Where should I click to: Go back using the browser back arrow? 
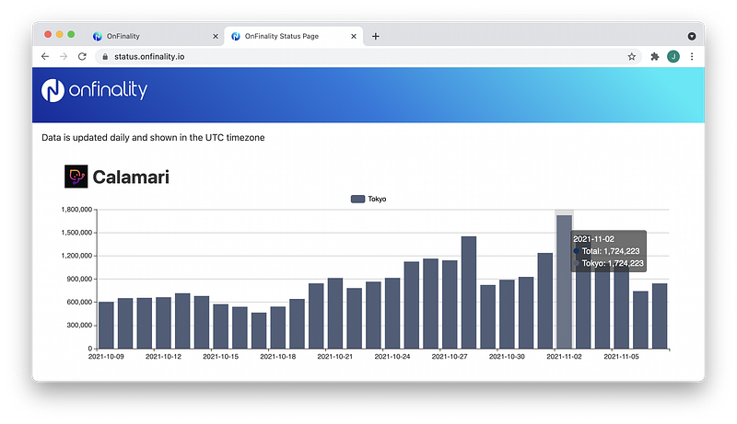[x=45, y=56]
